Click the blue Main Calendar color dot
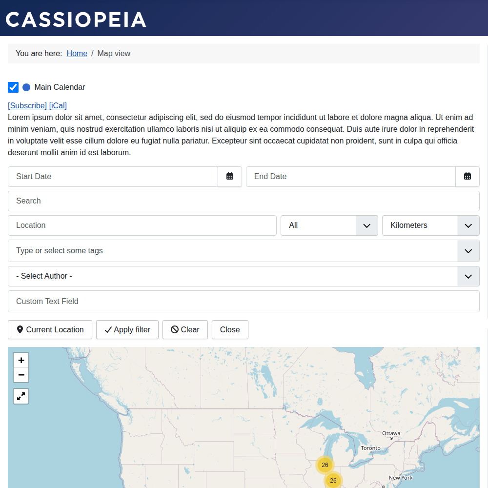This screenshot has height=488, width=488. (26, 87)
